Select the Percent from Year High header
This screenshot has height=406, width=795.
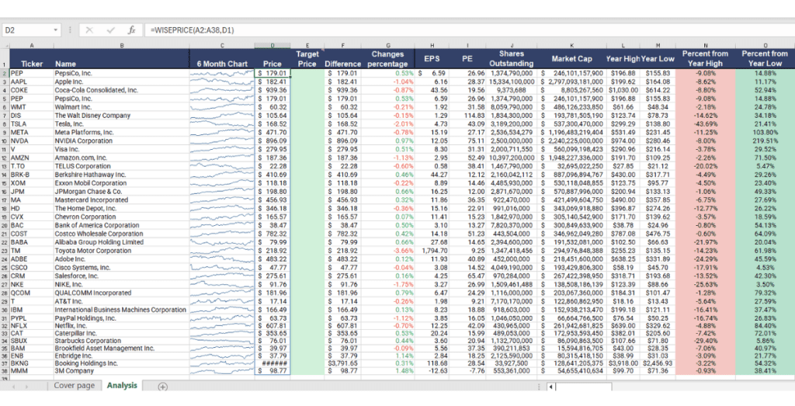(x=705, y=59)
